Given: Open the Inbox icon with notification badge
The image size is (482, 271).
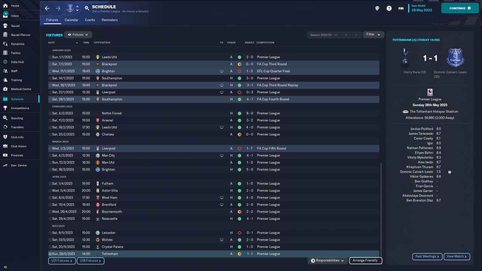Looking at the screenshot, I should click(x=5, y=15).
